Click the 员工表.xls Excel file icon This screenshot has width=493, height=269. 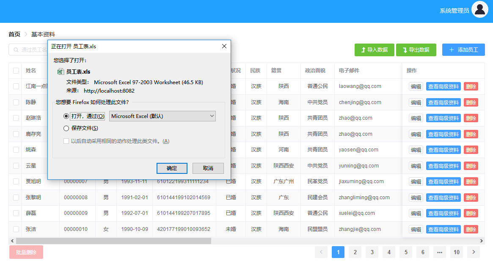click(61, 71)
